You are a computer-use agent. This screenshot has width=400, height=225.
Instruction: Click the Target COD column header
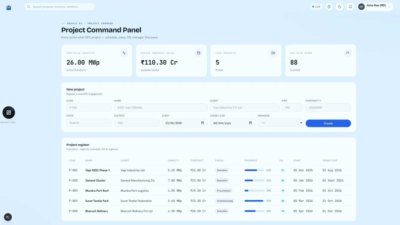[x=330, y=160]
